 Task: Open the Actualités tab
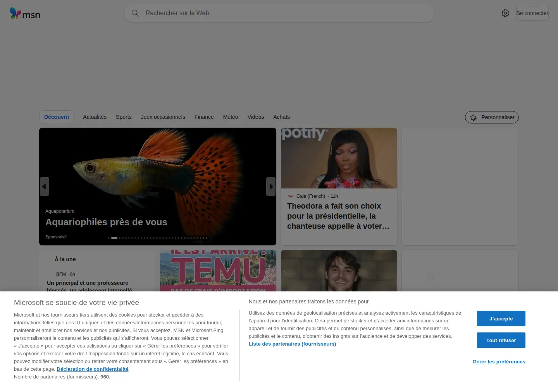click(x=95, y=117)
